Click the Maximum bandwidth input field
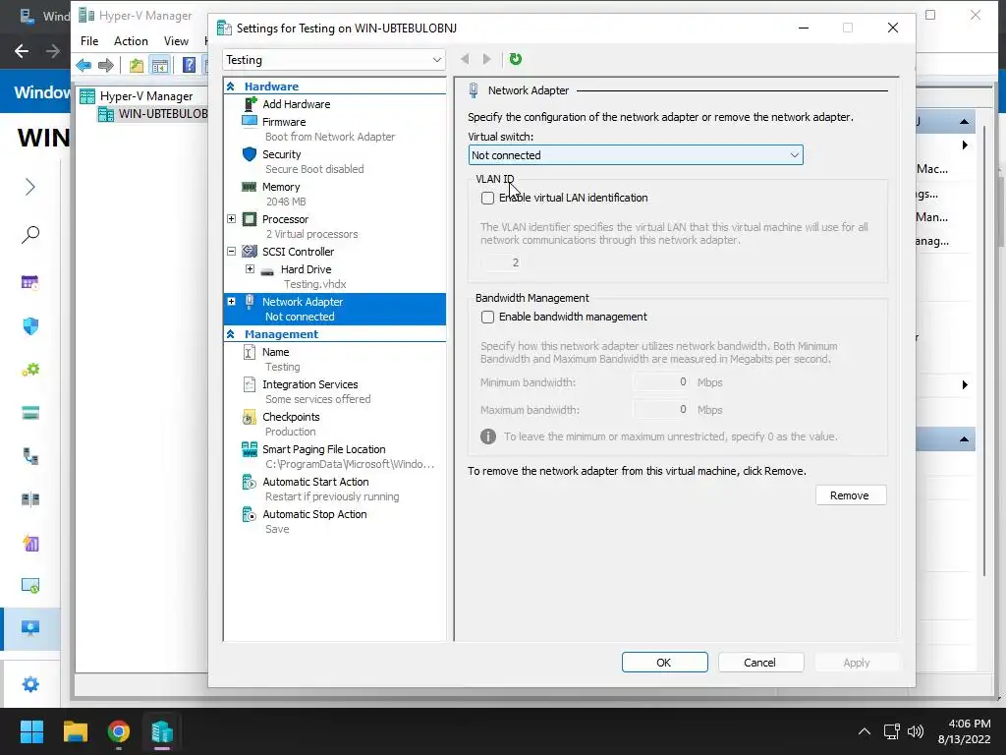This screenshot has width=1006, height=755. coord(661,410)
